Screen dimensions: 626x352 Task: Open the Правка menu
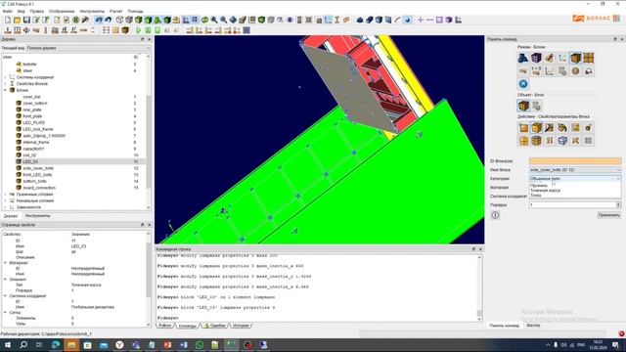point(37,11)
